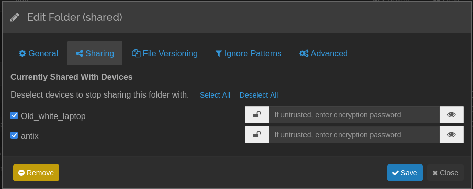Uncheck the antix device checkbox
The image size is (473, 189).
(14, 135)
